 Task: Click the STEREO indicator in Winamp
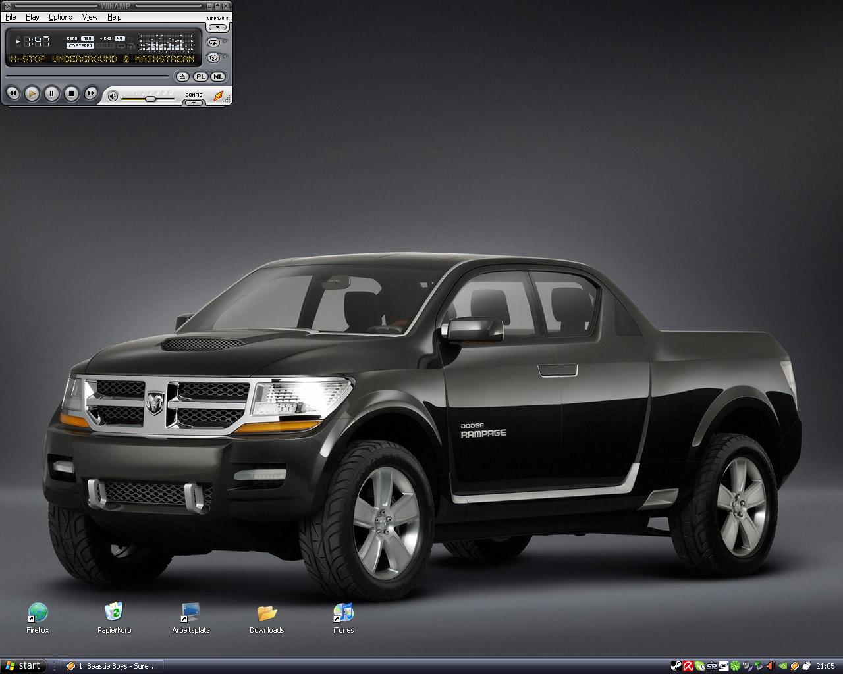coord(80,46)
